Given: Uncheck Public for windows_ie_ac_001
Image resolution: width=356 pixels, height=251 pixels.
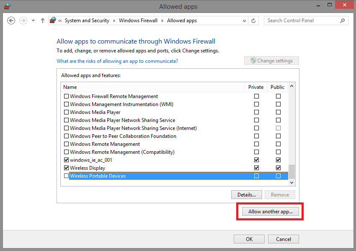Looking at the screenshot, I should [x=278, y=160].
